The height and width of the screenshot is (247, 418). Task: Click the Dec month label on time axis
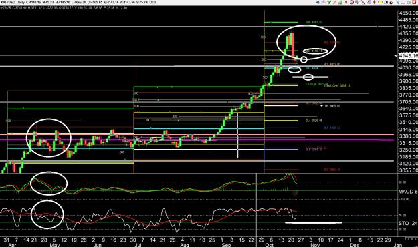click(354, 245)
